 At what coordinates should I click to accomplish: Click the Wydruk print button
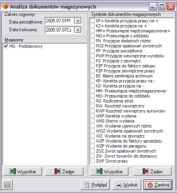(127, 185)
